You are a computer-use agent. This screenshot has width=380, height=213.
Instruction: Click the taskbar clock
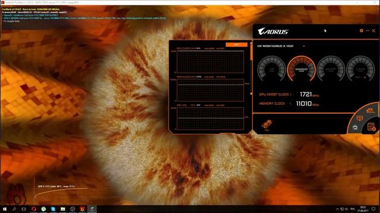(363, 209)
